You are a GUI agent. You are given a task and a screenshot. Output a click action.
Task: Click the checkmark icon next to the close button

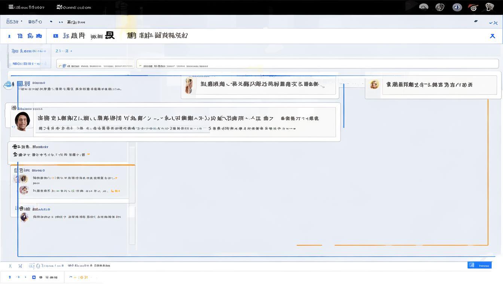point(491,22)
